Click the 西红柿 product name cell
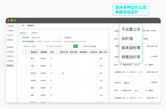The height and width of the screenshot is (109, 166). coord(33,73)
